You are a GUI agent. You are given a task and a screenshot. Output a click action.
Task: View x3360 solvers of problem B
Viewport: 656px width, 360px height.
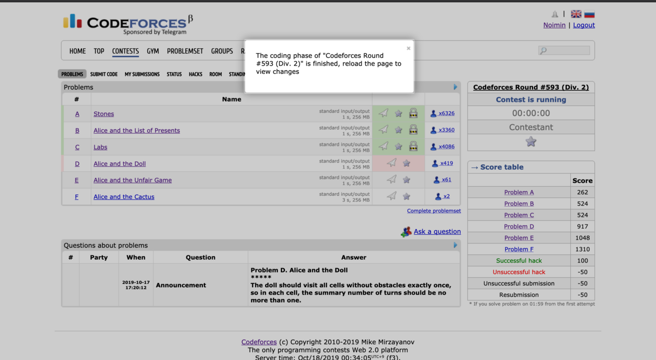(447, 130)
